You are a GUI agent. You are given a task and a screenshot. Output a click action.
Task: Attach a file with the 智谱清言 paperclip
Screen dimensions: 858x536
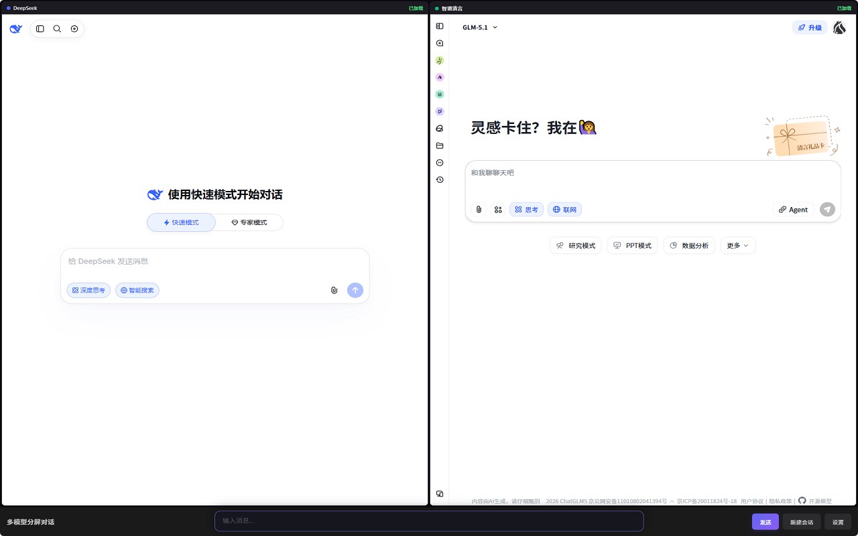(x=479, y=210)
